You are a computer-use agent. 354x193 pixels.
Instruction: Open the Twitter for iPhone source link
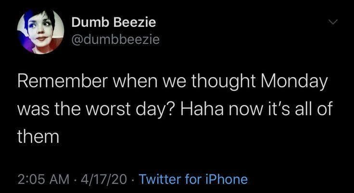[x=193, y=180]
